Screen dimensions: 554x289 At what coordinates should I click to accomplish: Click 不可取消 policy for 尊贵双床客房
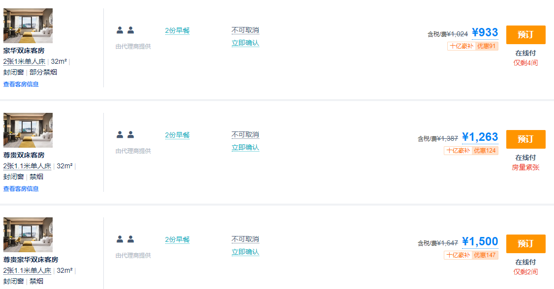coord(245,135)
